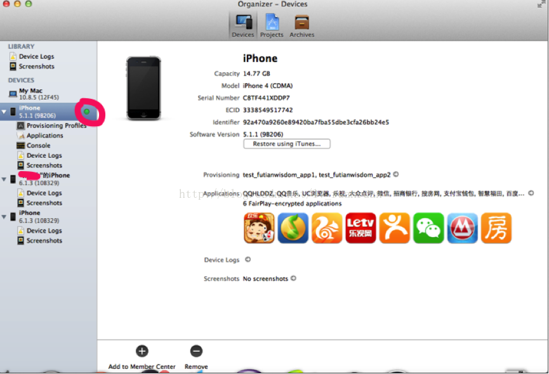Image resolution: width=549 pixels, height=374 pixels.
Task: Open Console item in sidebar
Action: tap(38, 145)
